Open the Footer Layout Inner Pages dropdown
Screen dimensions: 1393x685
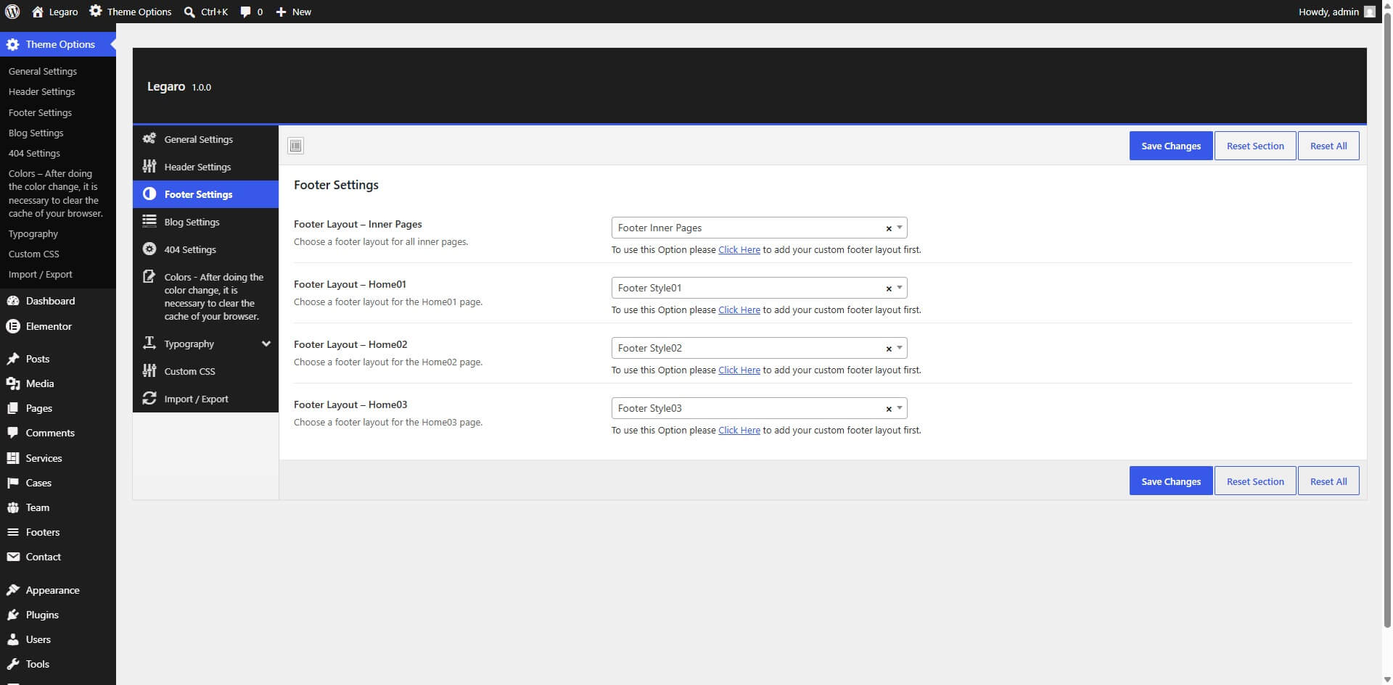(x=759, y=228)
